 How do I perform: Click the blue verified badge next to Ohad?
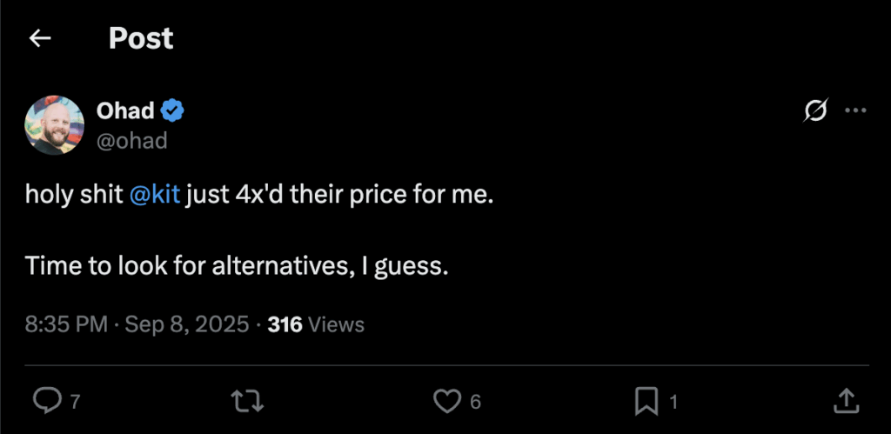[x=172, y=110]
